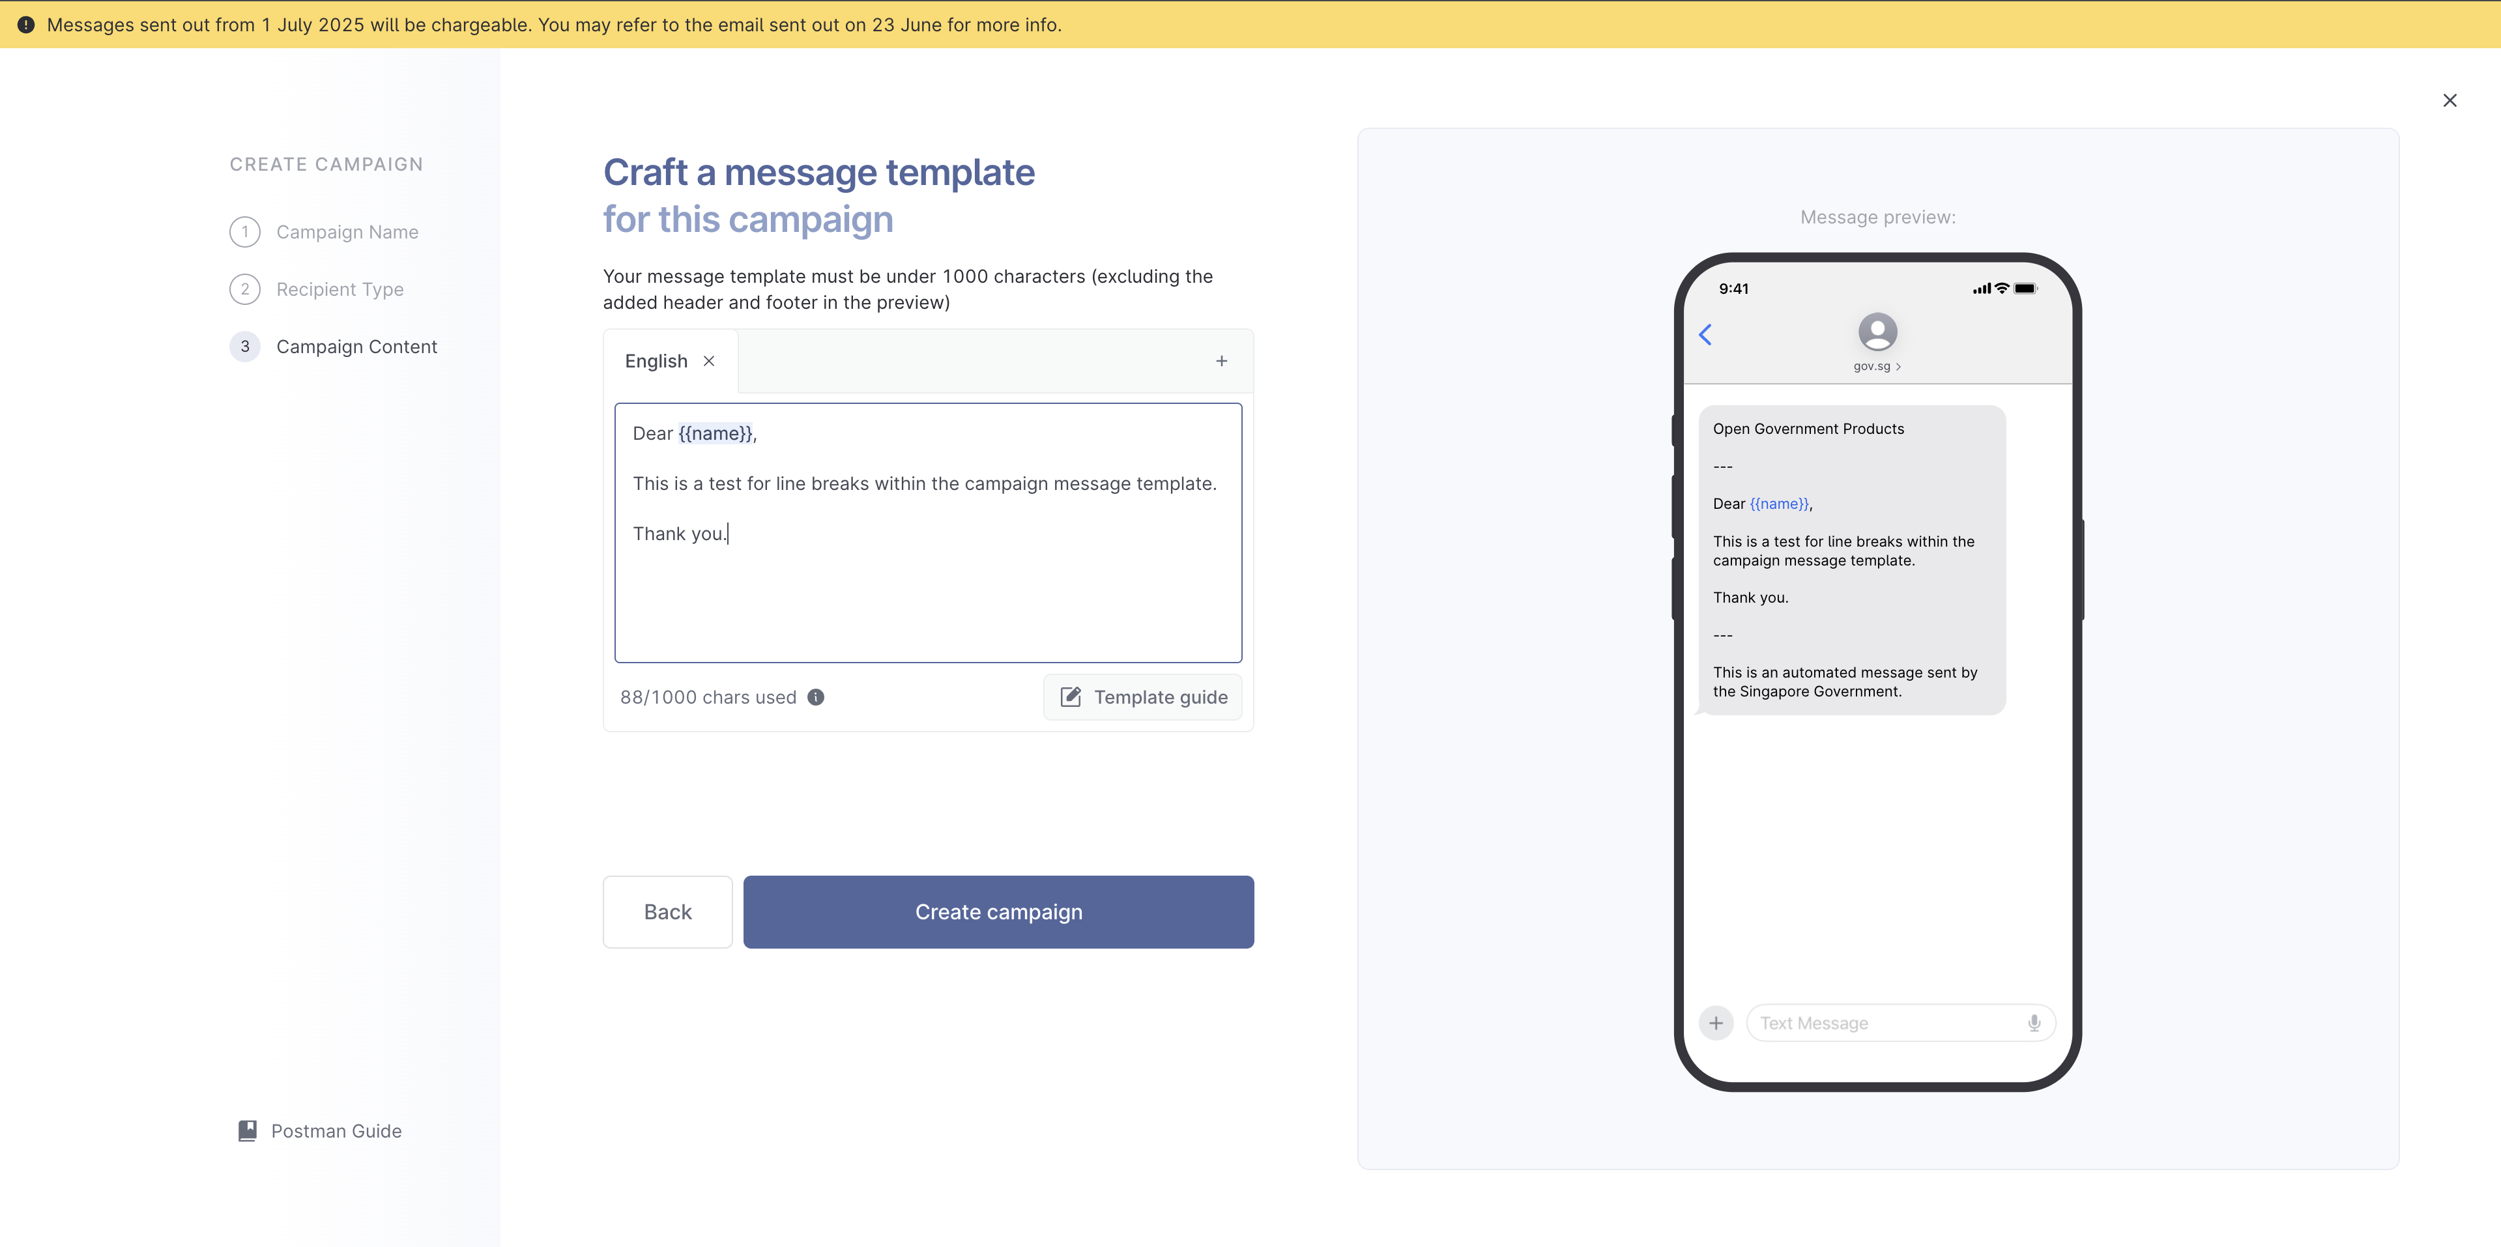Expand gov.sg contact details chevron
The image size is (2501, 1247).
(x=1898, y=367)
